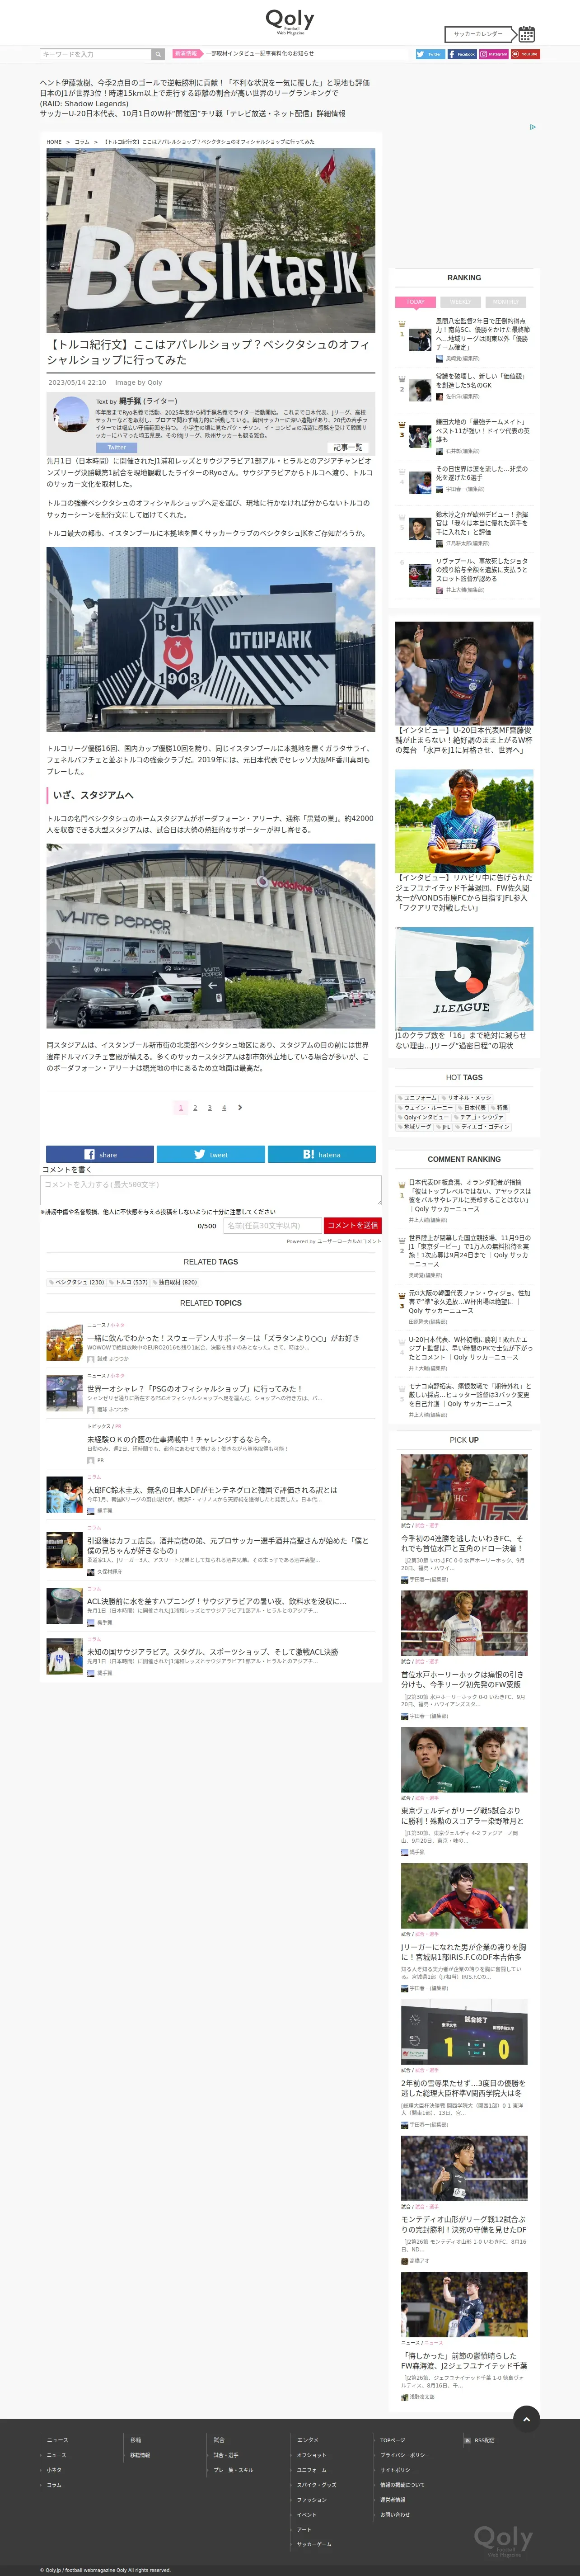
Task: Open the Facebook social button in header
Action: click(462, 54)
